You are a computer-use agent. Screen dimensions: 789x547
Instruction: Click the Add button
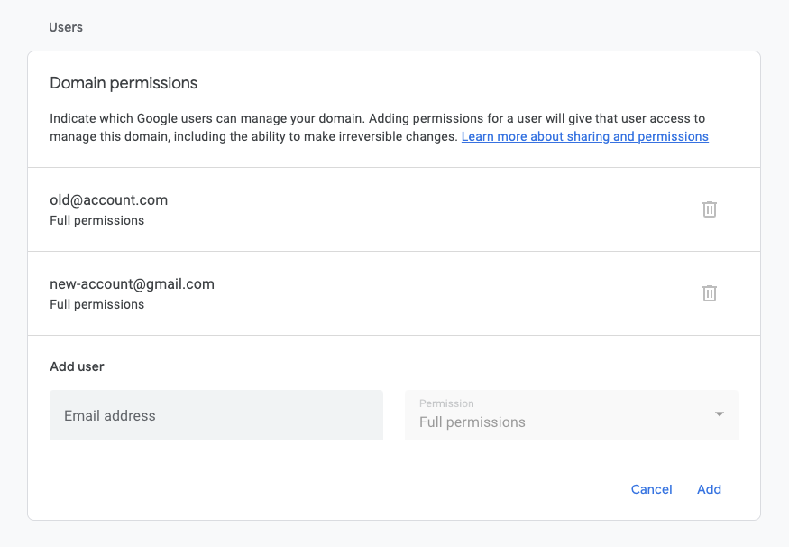709,489
